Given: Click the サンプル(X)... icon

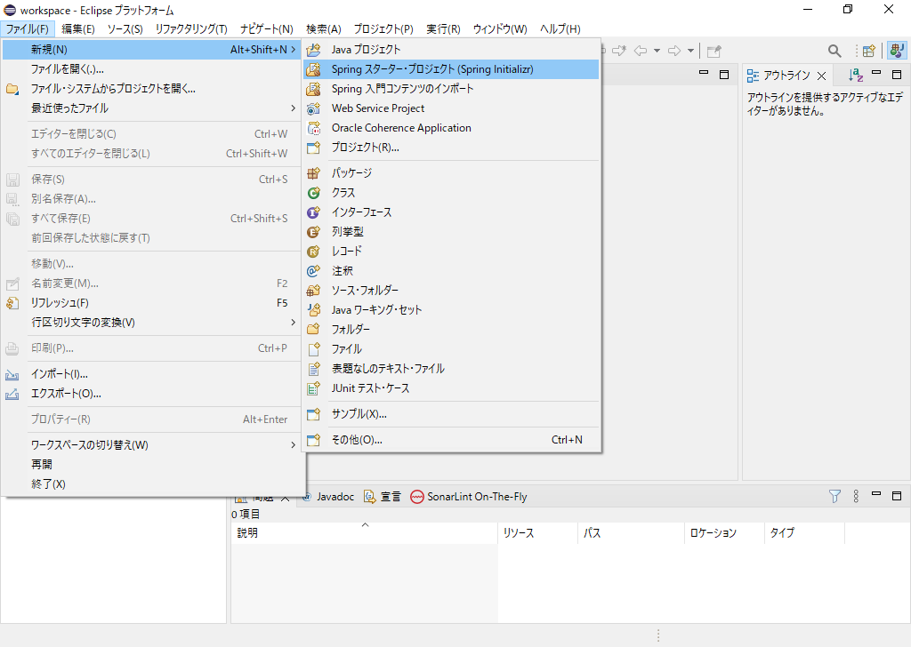Looking at the screenshot, I should [314, 414].
